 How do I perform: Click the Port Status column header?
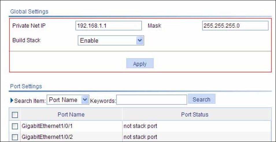(x=195, y=115)
